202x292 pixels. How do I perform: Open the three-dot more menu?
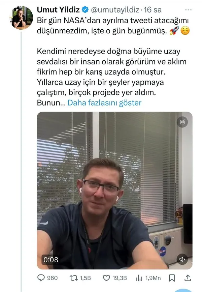(189, 10)
